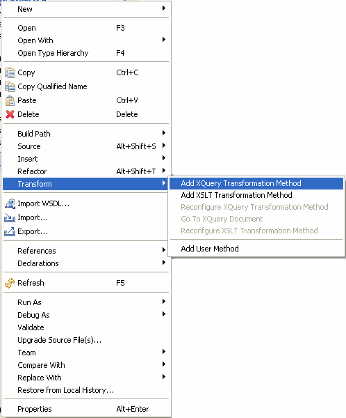Select Open Type Hierarchy entry
Viewport: 346px width, 418px height.
tap(86, 53)
